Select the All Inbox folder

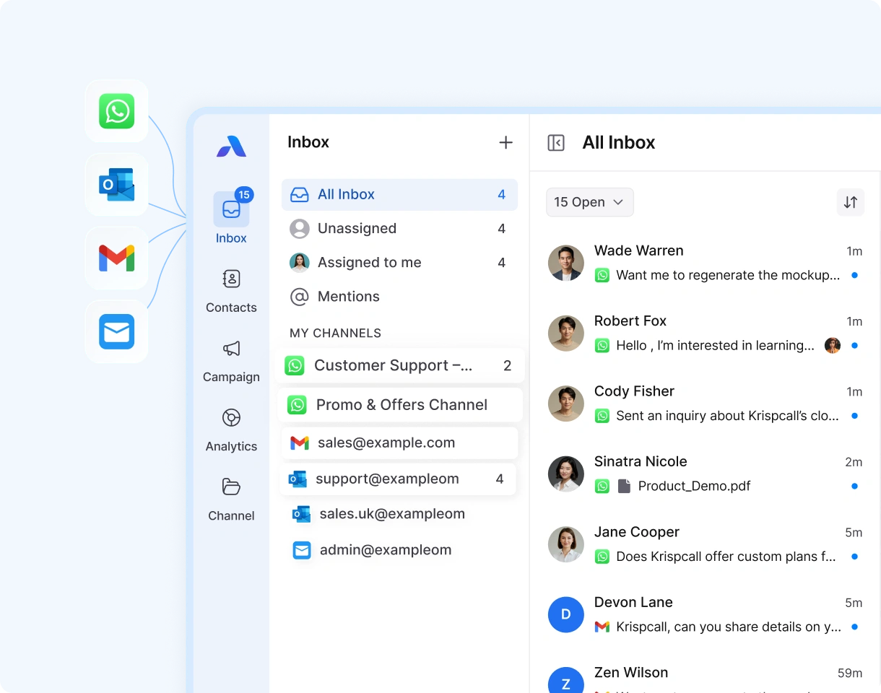pos(399,195)
